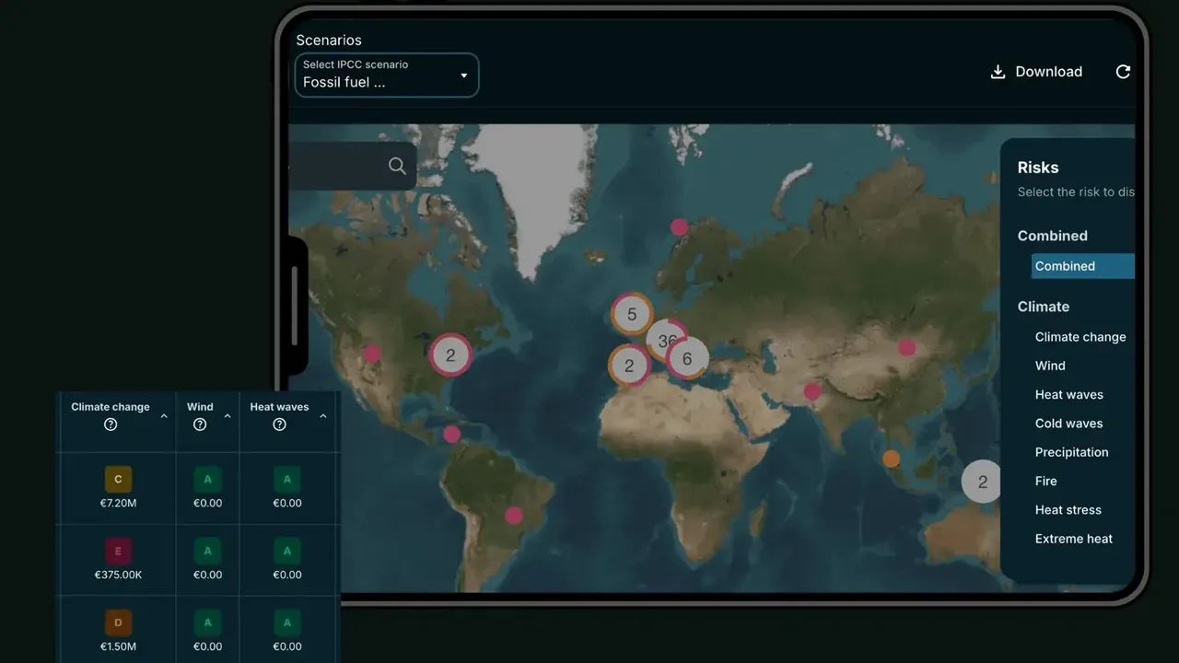
Task: Click the pink marker in Brazil
Action: tap(514, 516)
